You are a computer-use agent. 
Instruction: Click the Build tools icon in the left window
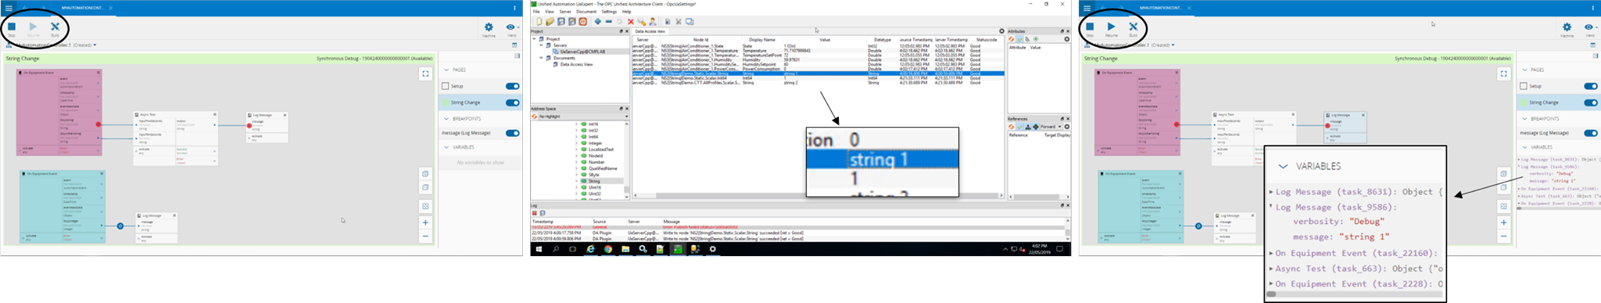55,27
